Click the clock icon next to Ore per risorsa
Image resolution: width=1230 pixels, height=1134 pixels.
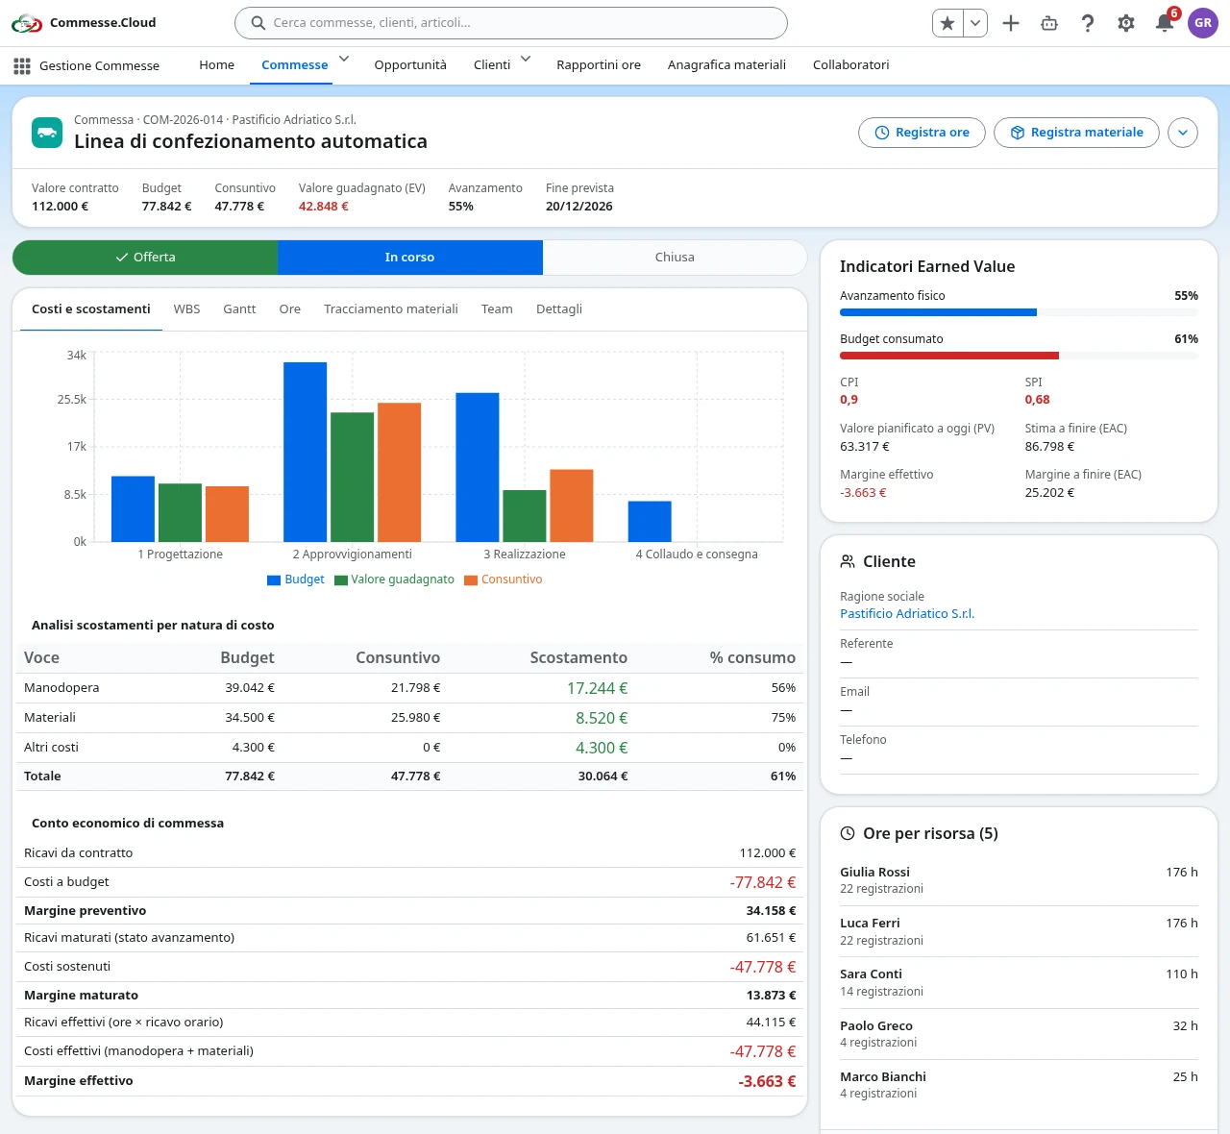pyautogui.click(x=848, y=833)
